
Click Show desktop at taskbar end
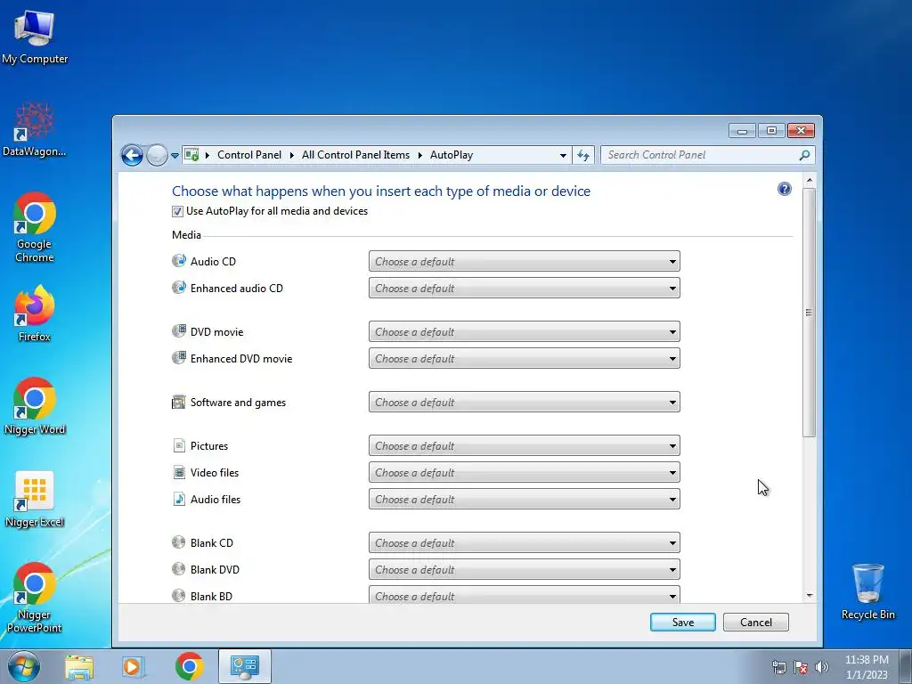(906, 666)
